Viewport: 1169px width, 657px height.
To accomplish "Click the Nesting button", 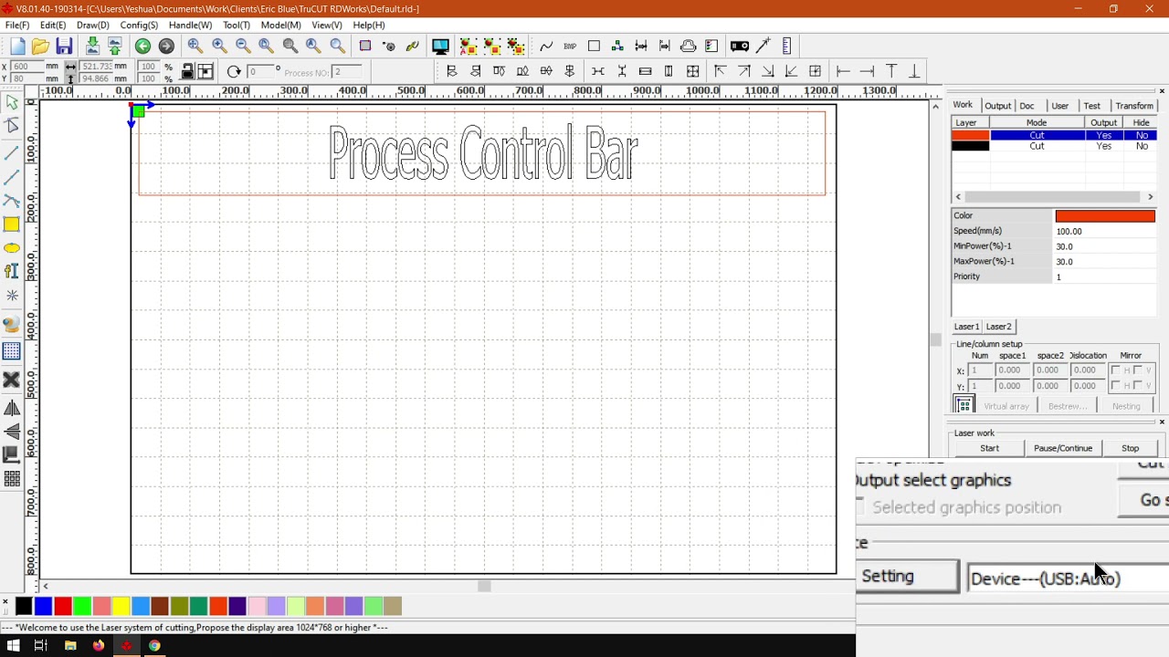I will coord(1126,406).
